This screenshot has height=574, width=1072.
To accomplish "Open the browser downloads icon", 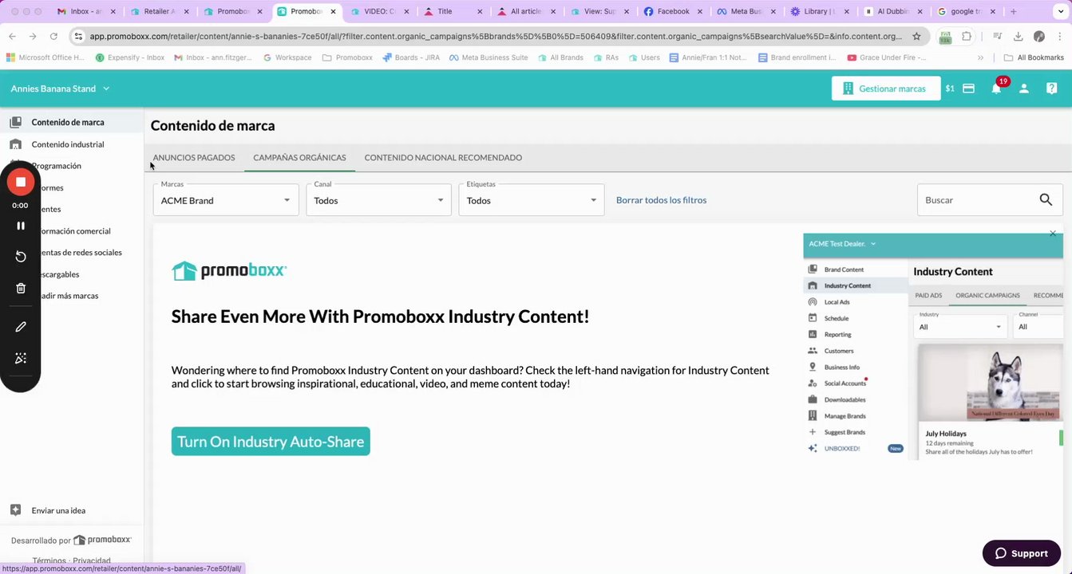I will pyautogui.click(x=1019, y=36).
